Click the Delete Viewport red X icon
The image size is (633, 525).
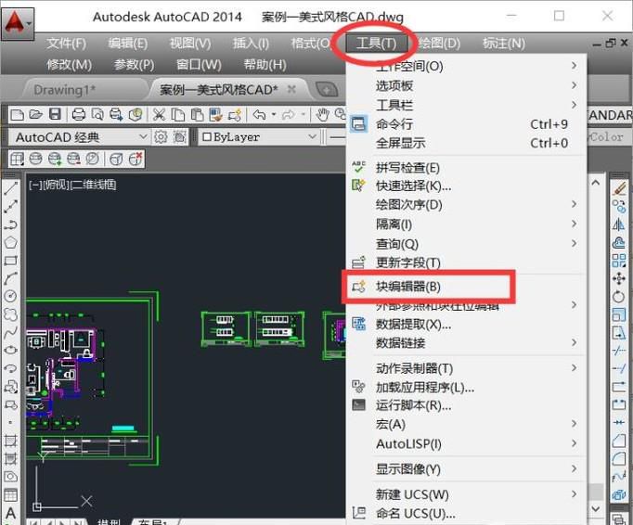(136, 159)
